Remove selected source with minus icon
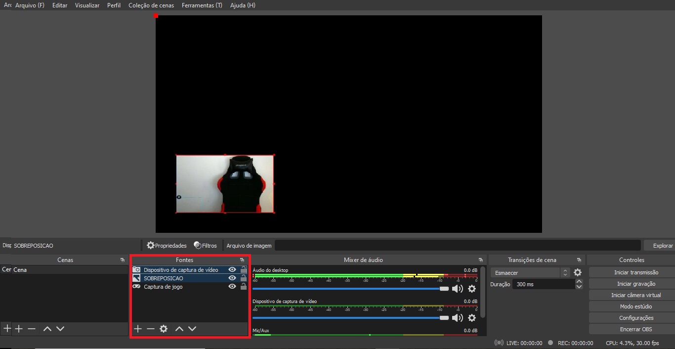 pos(151,329)
